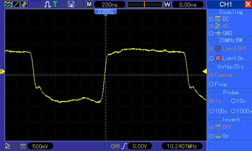Click the CH1 trigger source label

click(x=115, y=146)
